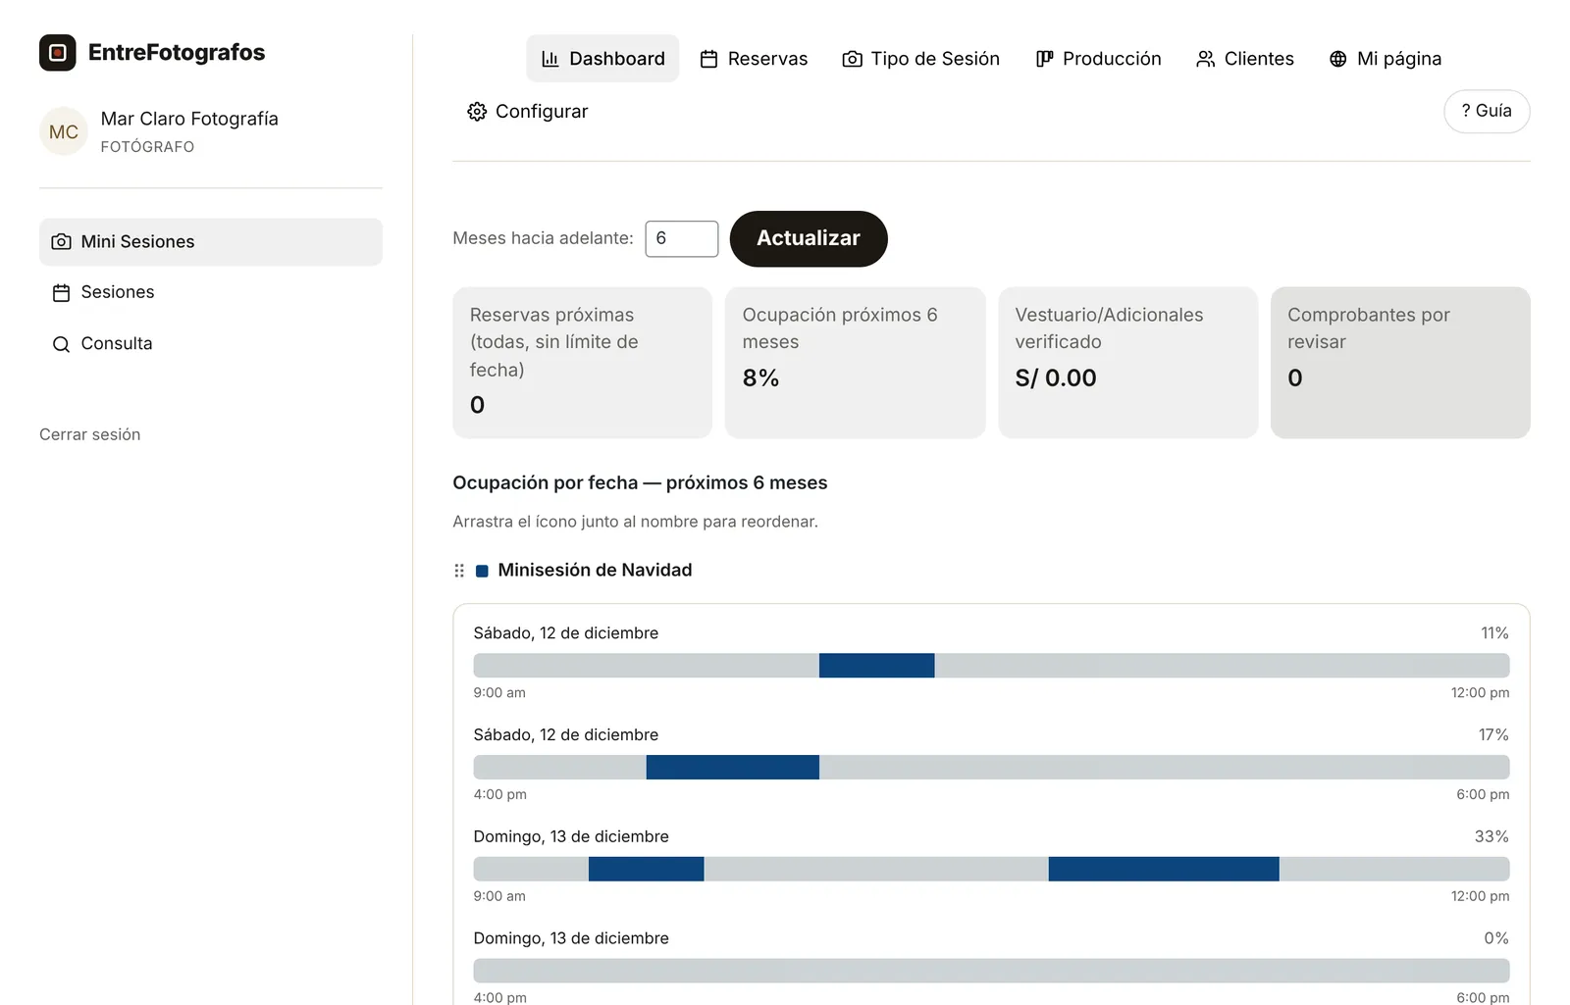Switch to the Reservas tab

(754, 59)
